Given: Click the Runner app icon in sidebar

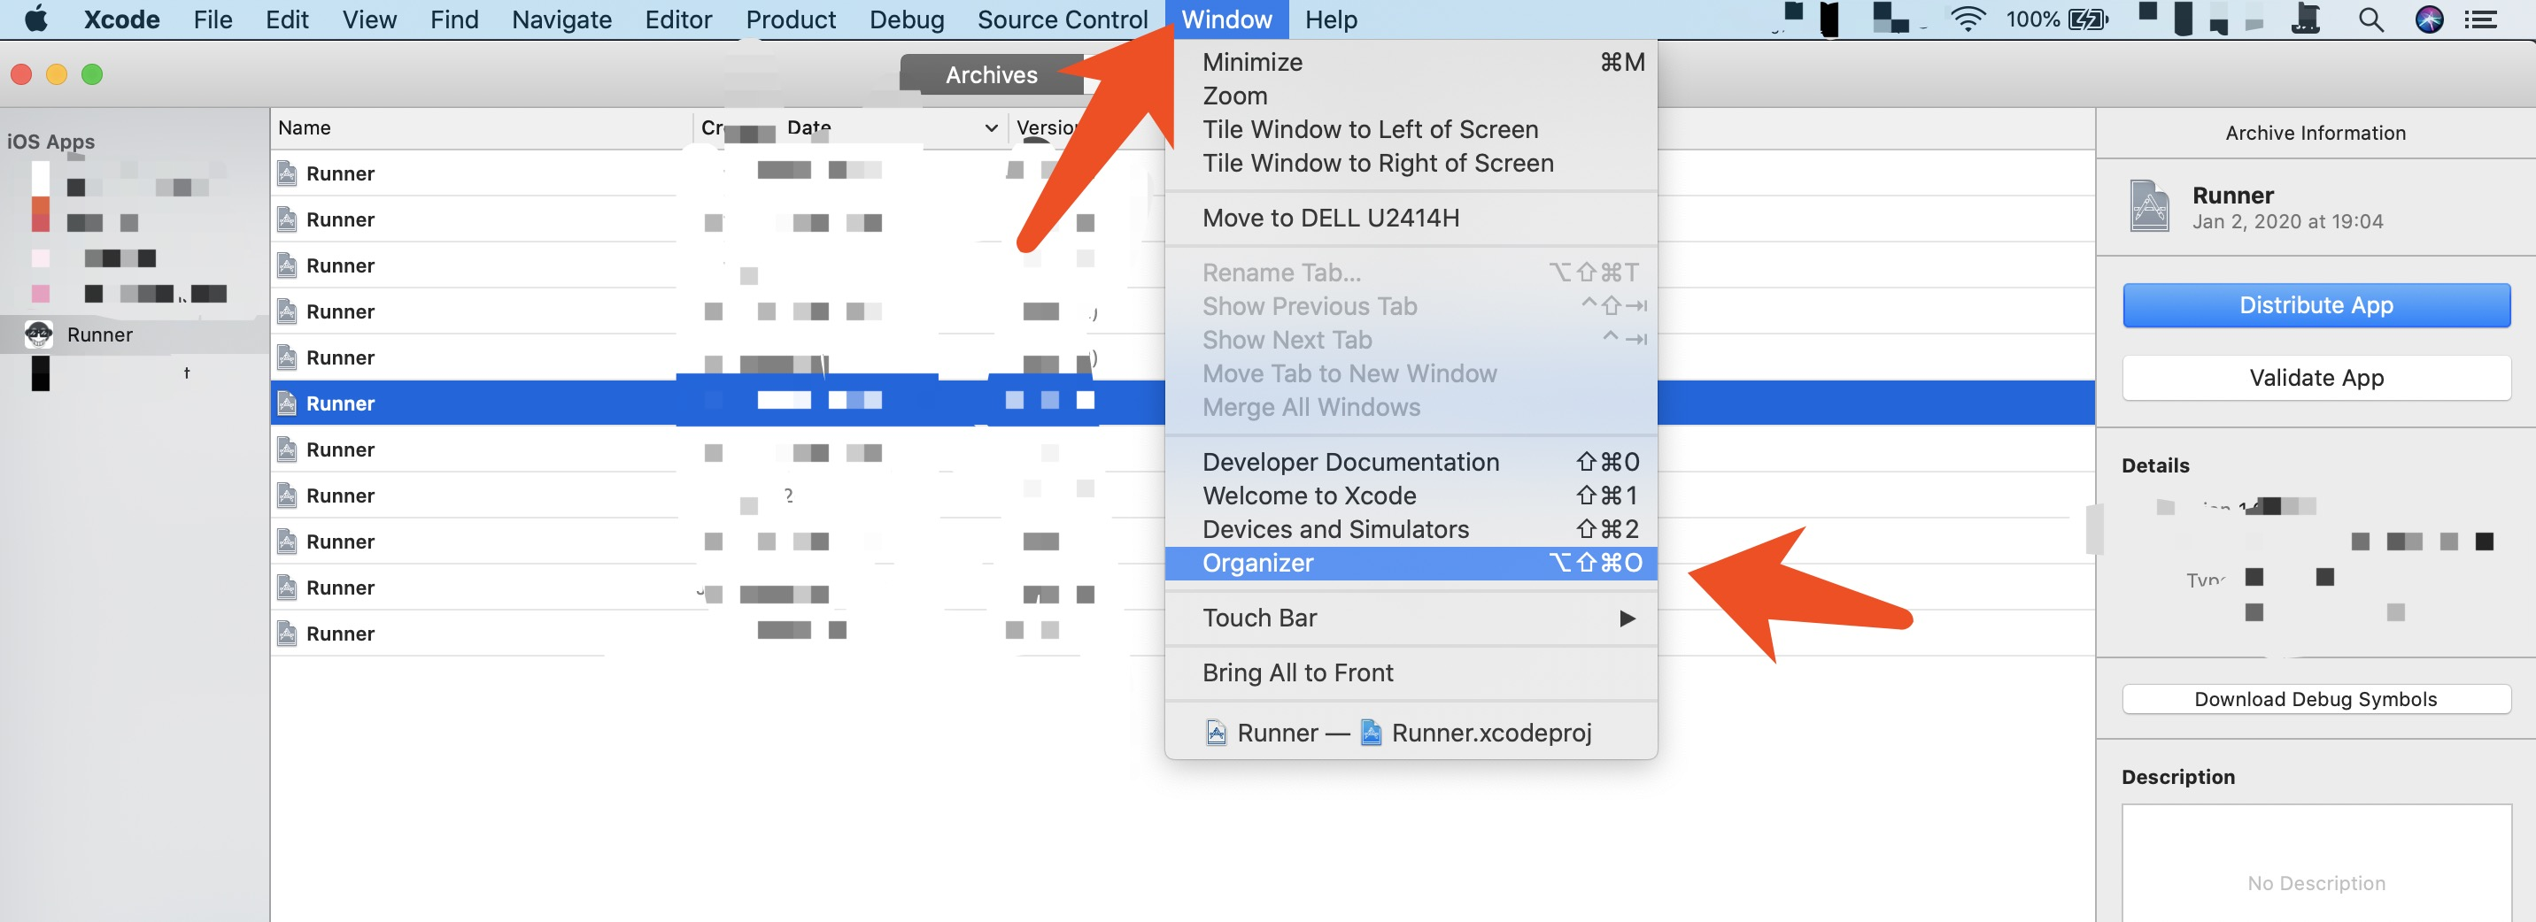Looking at the screenshot, I should [x=38, y=334].
